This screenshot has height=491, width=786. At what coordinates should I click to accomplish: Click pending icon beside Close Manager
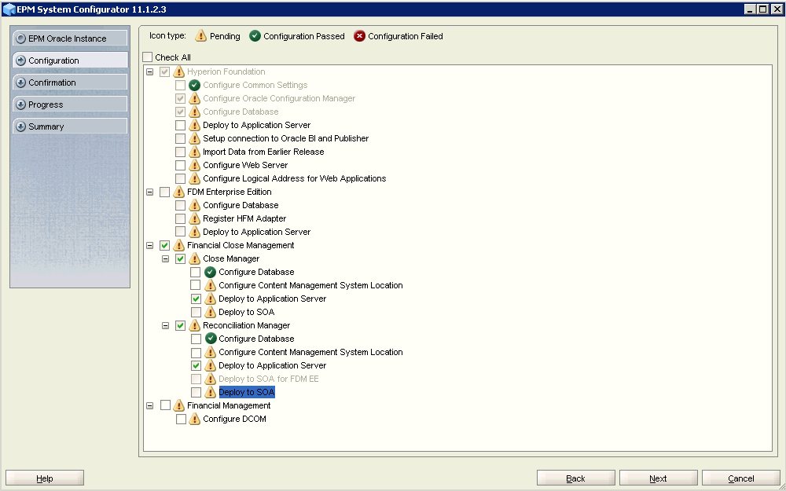(x=194, y=258)
